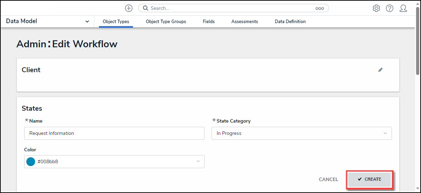421x193 pixels.
Task: Open the State Category dropdown
Action: (301, 133)
